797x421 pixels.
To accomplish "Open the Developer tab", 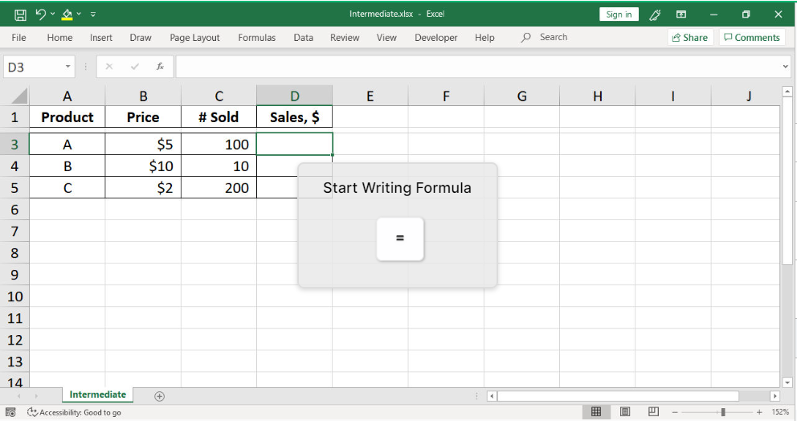I will (435, 38).
